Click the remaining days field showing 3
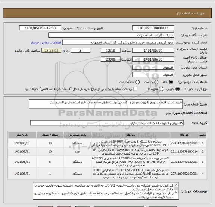 click(80, 51)
